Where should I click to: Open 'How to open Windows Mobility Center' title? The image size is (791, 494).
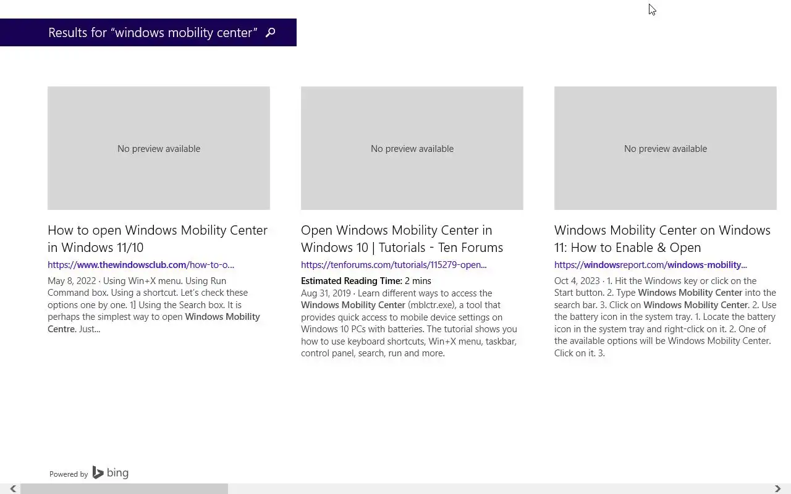(x=158, y=238)
